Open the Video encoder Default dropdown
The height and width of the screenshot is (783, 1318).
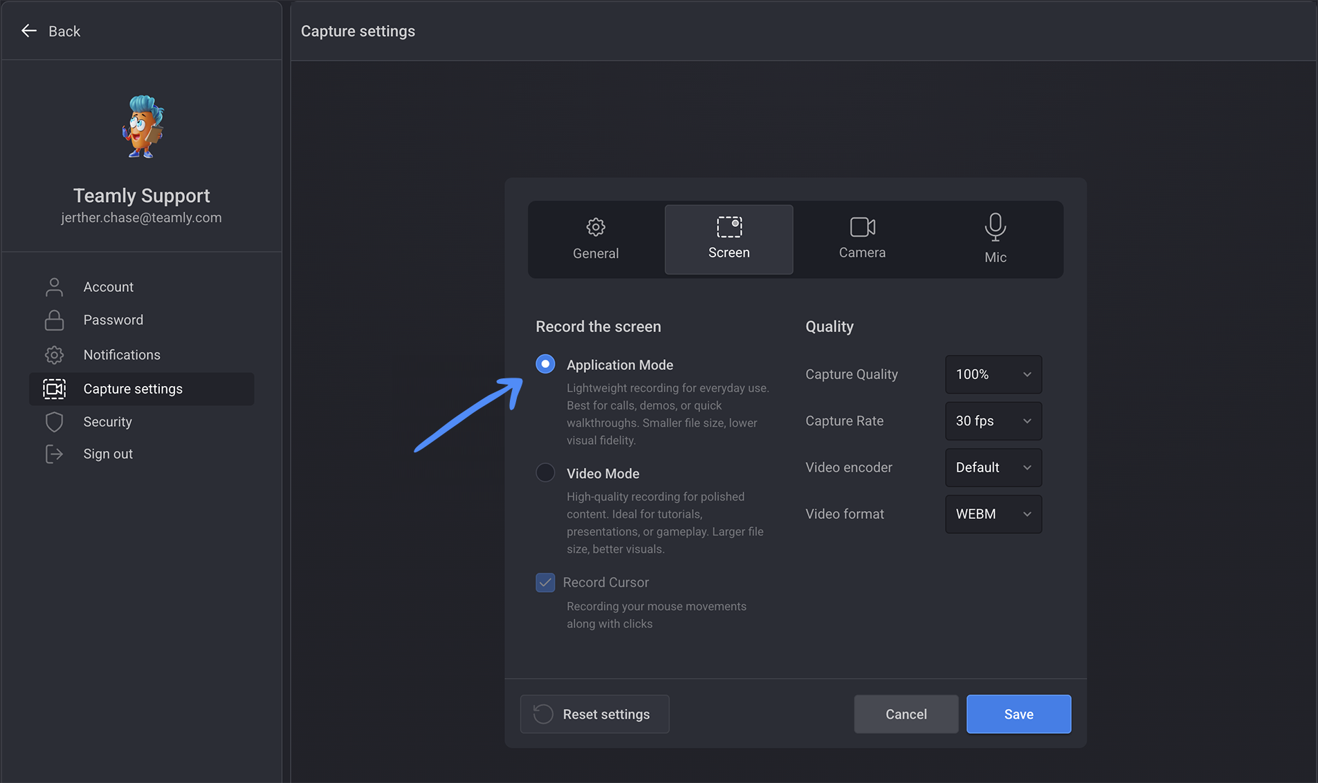click(x=994, y=468)
